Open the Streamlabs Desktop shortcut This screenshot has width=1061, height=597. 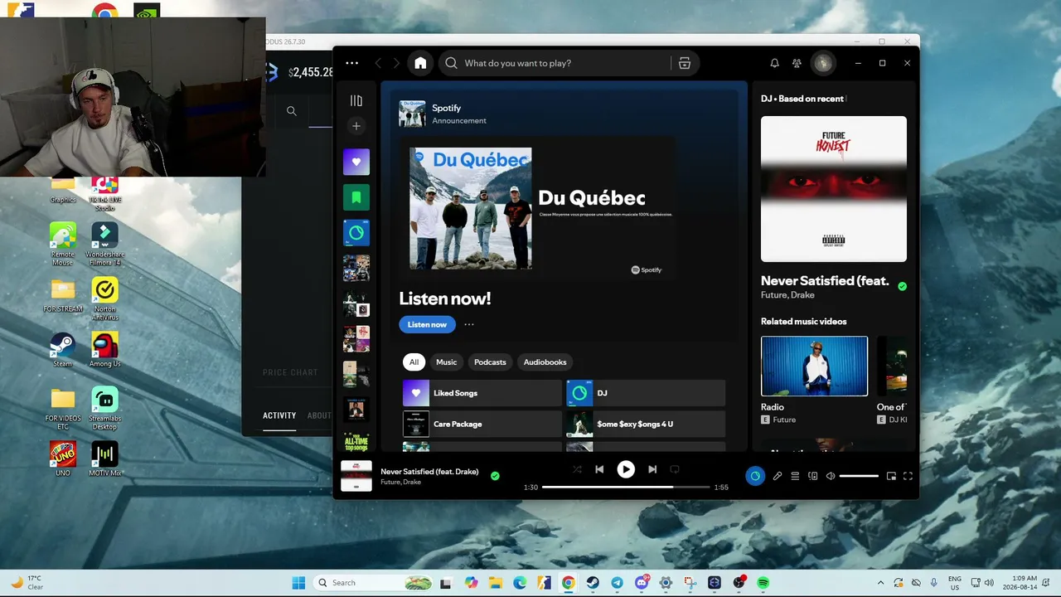pos(104,409)
